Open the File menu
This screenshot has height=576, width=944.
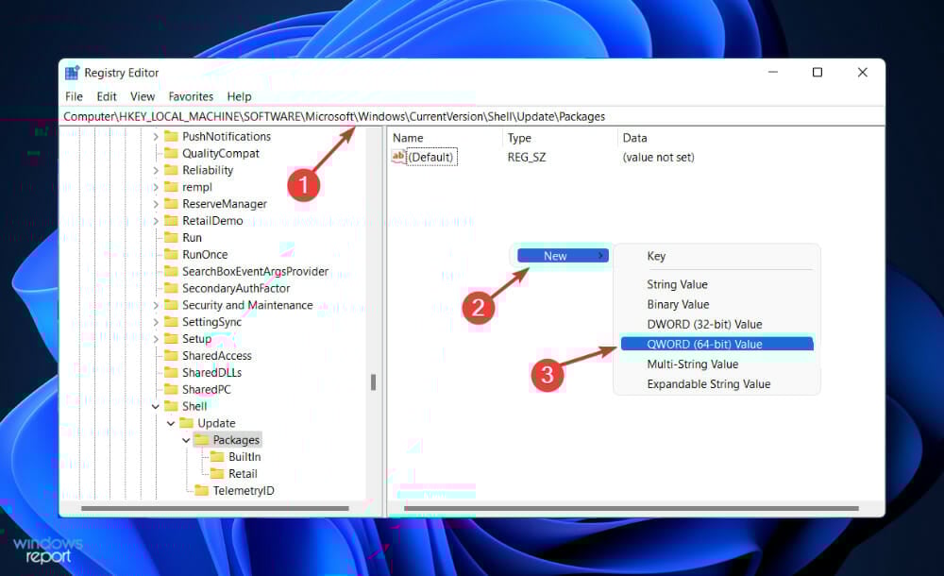[x=74, y=96]
